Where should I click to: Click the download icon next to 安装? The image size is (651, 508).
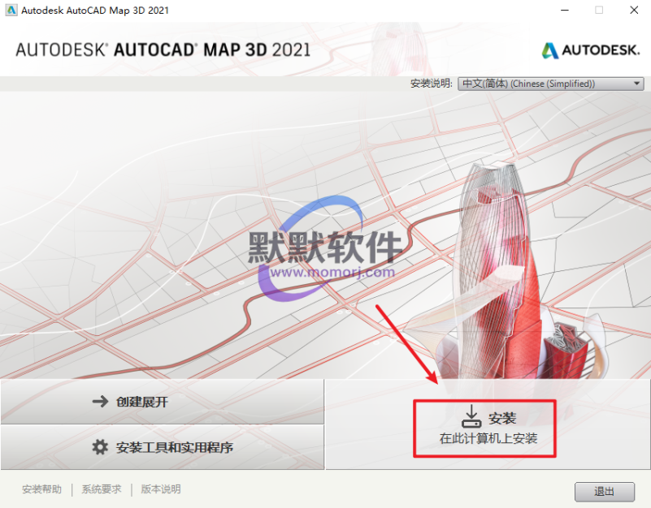471,418
